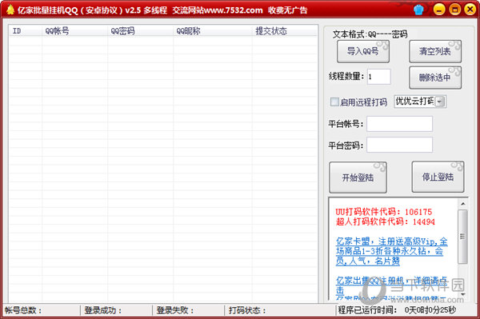Click the UU打码软件代码: 106175 text

coord(383,212)
